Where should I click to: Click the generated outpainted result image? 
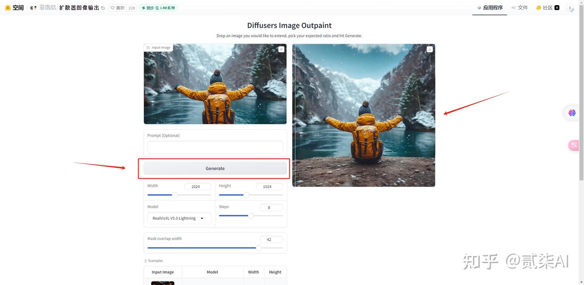(363, 115)
